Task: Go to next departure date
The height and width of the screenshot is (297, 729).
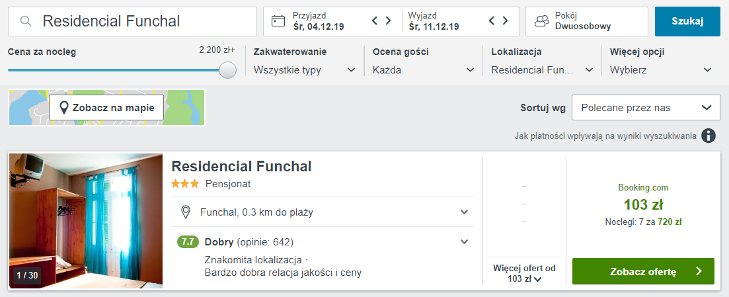Action: pyautogui.click(x=506, y=21)
